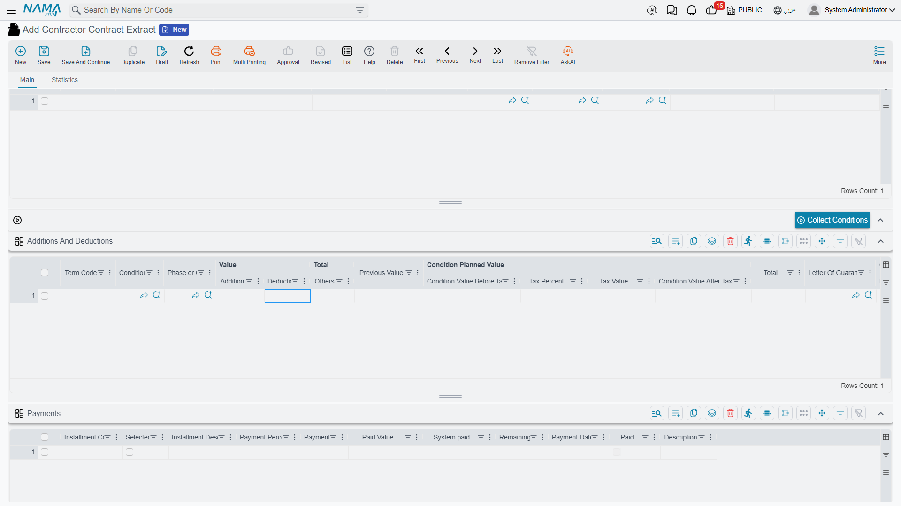Go to Last record

pyautogui.click(x=497, y=55)
